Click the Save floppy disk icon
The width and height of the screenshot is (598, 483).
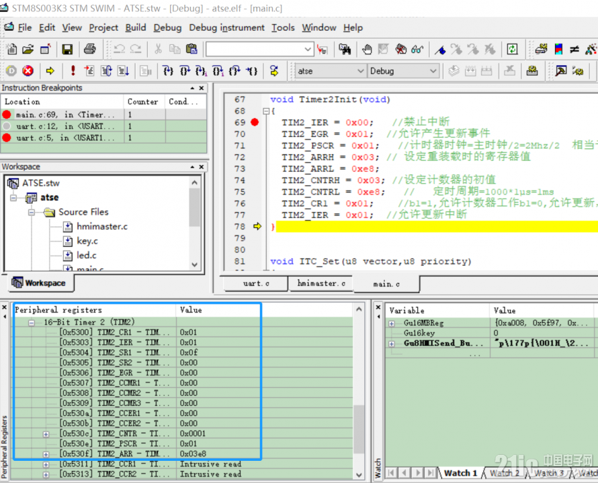pos(67,49)
